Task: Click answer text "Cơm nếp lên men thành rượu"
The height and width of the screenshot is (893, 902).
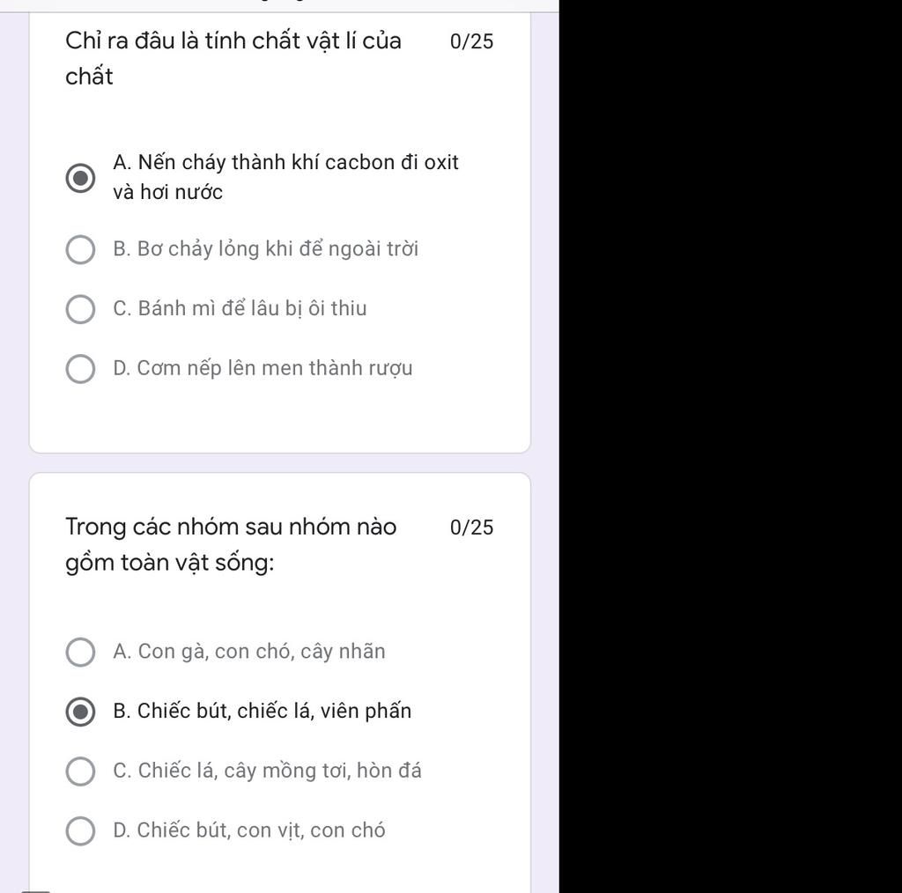Action: (262, 368)
